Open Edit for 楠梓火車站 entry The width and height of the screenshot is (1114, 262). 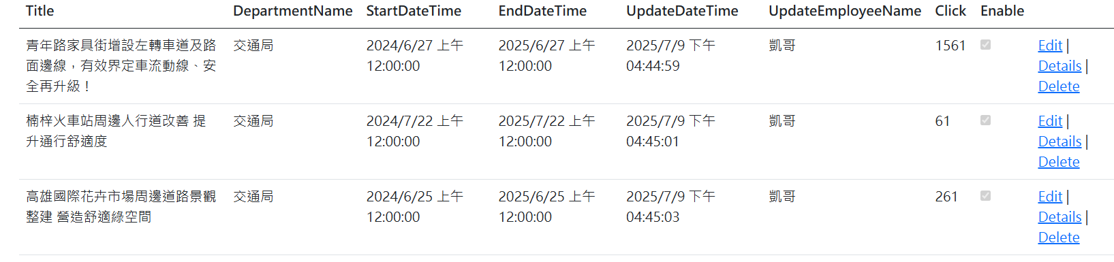click(1050, 121)
